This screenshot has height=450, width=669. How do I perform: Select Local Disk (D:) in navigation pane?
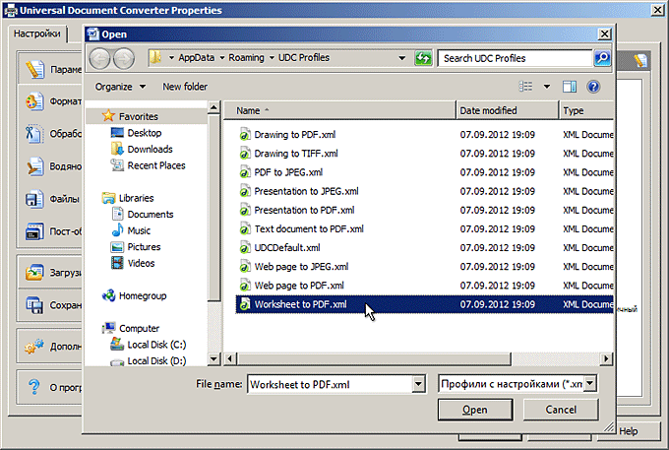[156, 360]
